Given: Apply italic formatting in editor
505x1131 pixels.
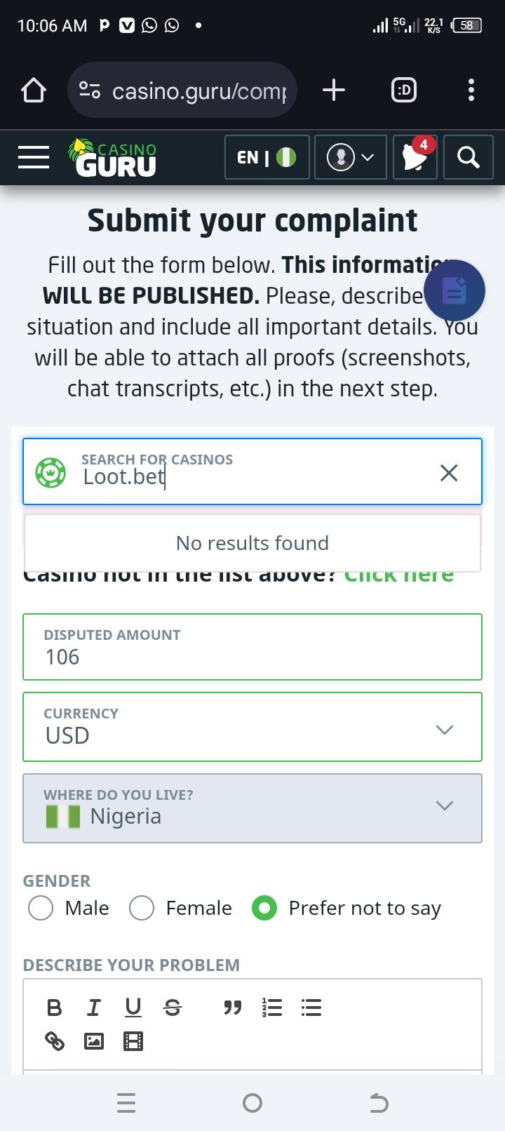Looking at the screenshot, I should click(x=93, y=1008).
